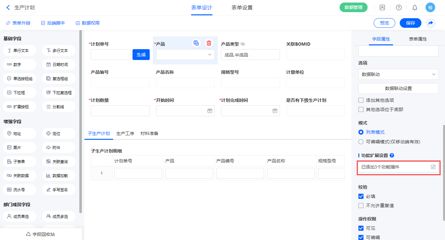Click the blue 保存 button

click(x=410, y=23)
